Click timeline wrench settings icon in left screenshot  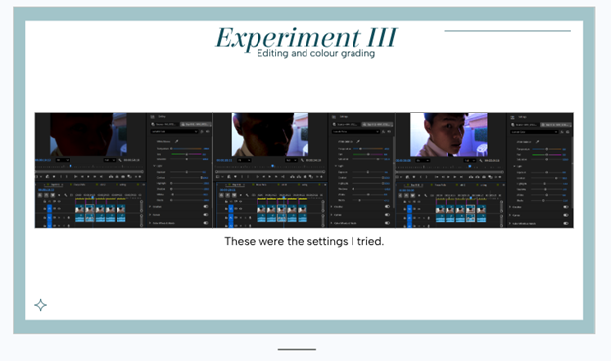tap(66, 195)
